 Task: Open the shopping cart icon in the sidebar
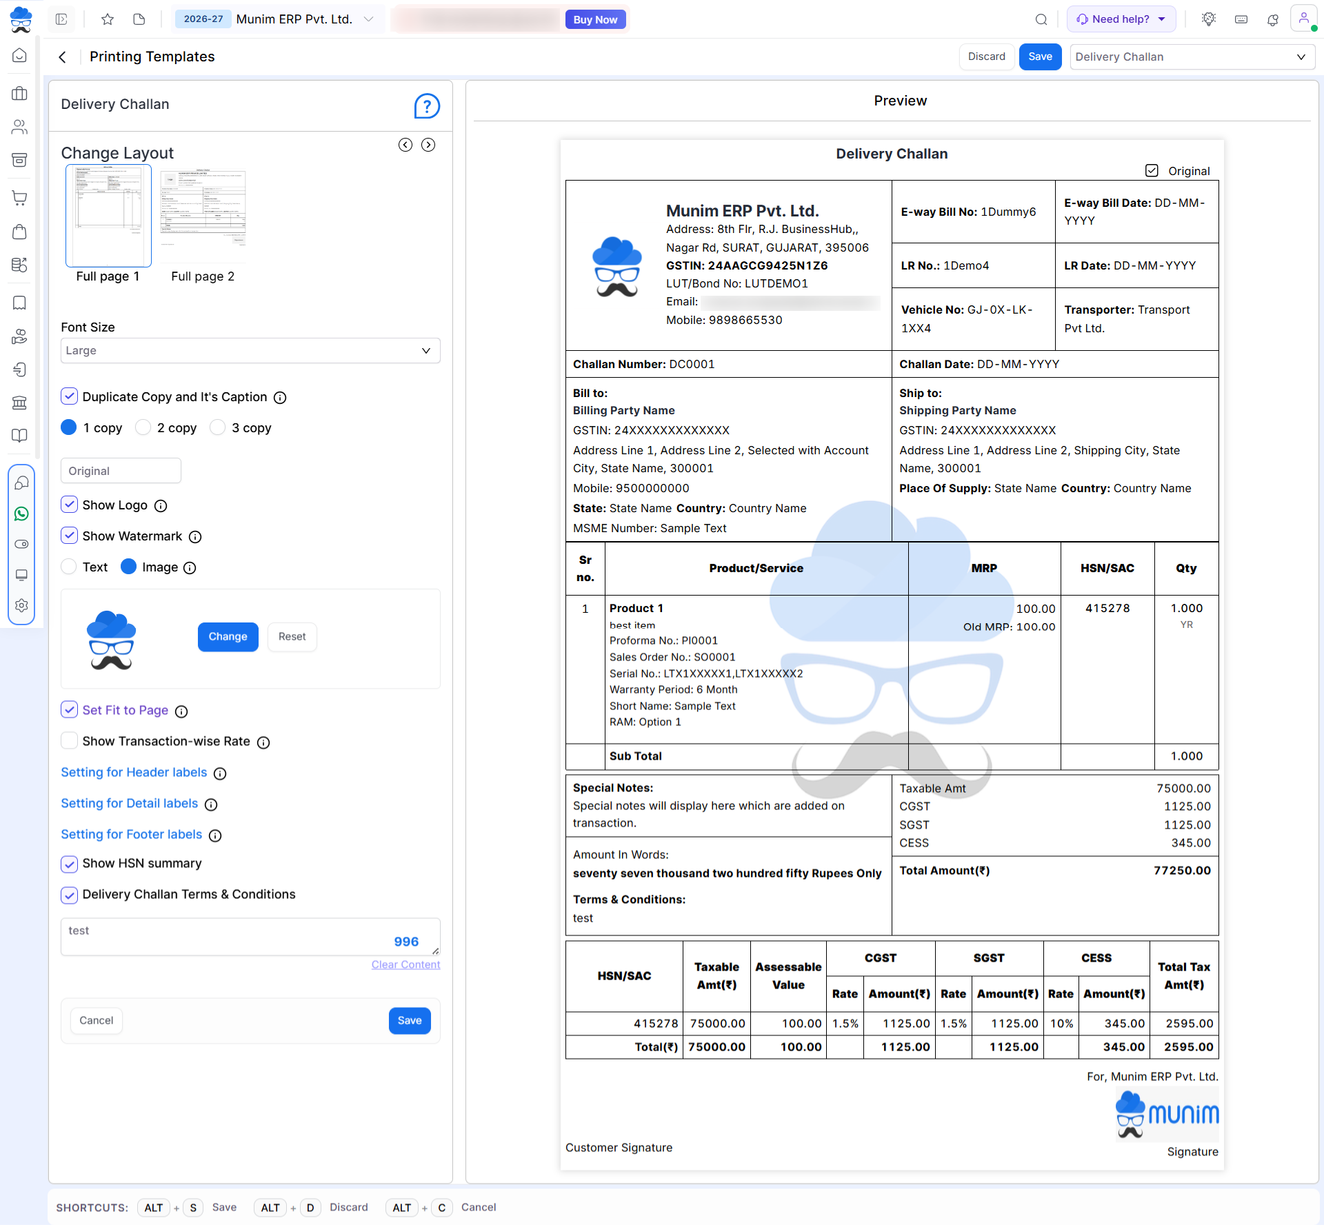(x=20, y=198)
